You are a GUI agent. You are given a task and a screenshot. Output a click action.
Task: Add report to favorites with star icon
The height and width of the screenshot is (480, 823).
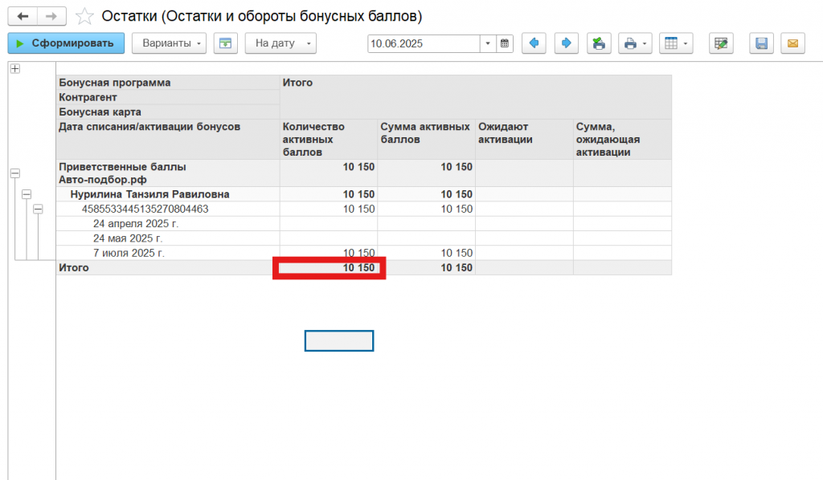click(x=84, y=16)
